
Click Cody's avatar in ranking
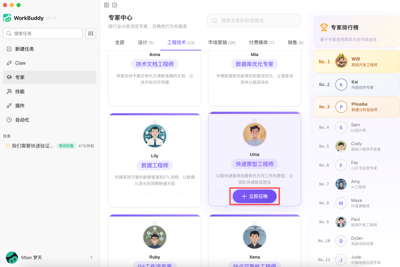[x=341, y=146]
